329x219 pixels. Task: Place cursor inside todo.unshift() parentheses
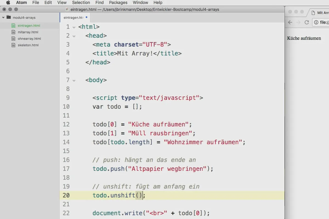[139, 195]
